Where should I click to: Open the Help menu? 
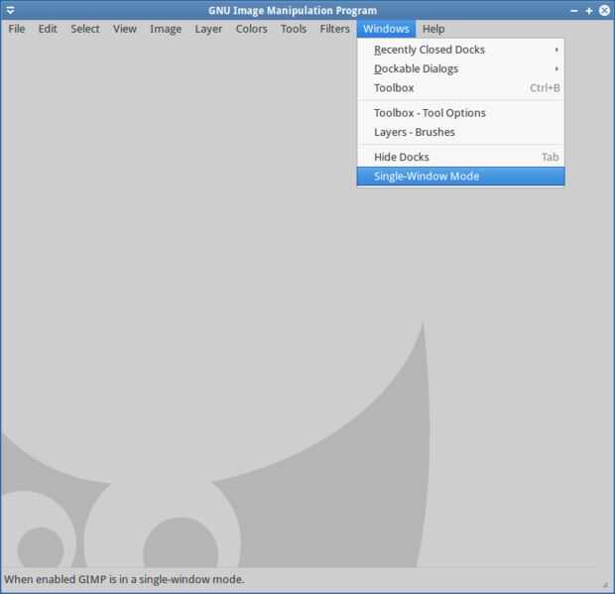[433, 29]
